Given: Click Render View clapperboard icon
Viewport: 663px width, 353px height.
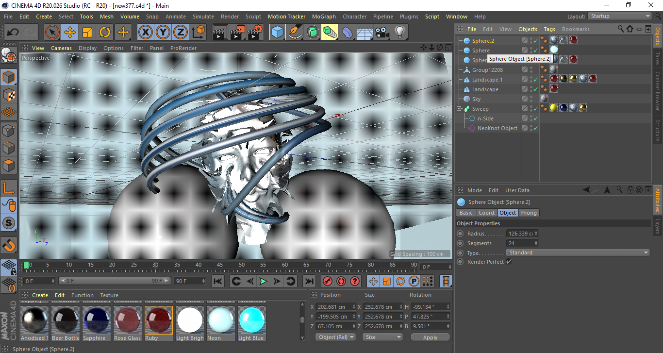Looking at the screenshot, I should coord(220,33).
